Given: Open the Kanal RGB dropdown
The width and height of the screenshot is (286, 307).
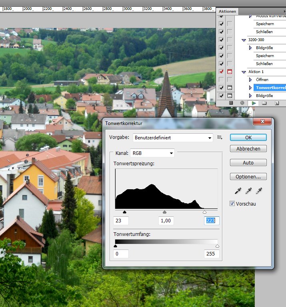Looking at the screenshot, I should [152, 153].
